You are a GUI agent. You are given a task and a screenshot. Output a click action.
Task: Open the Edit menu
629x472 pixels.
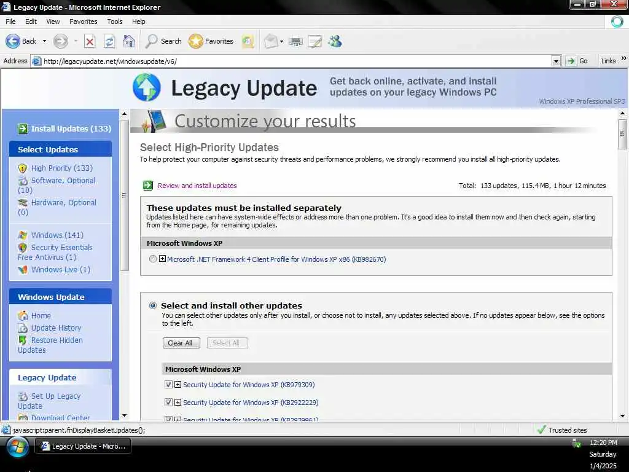pos(31,22)
